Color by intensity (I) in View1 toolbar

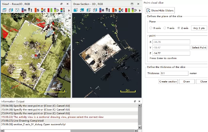click(x=30, y=10)
